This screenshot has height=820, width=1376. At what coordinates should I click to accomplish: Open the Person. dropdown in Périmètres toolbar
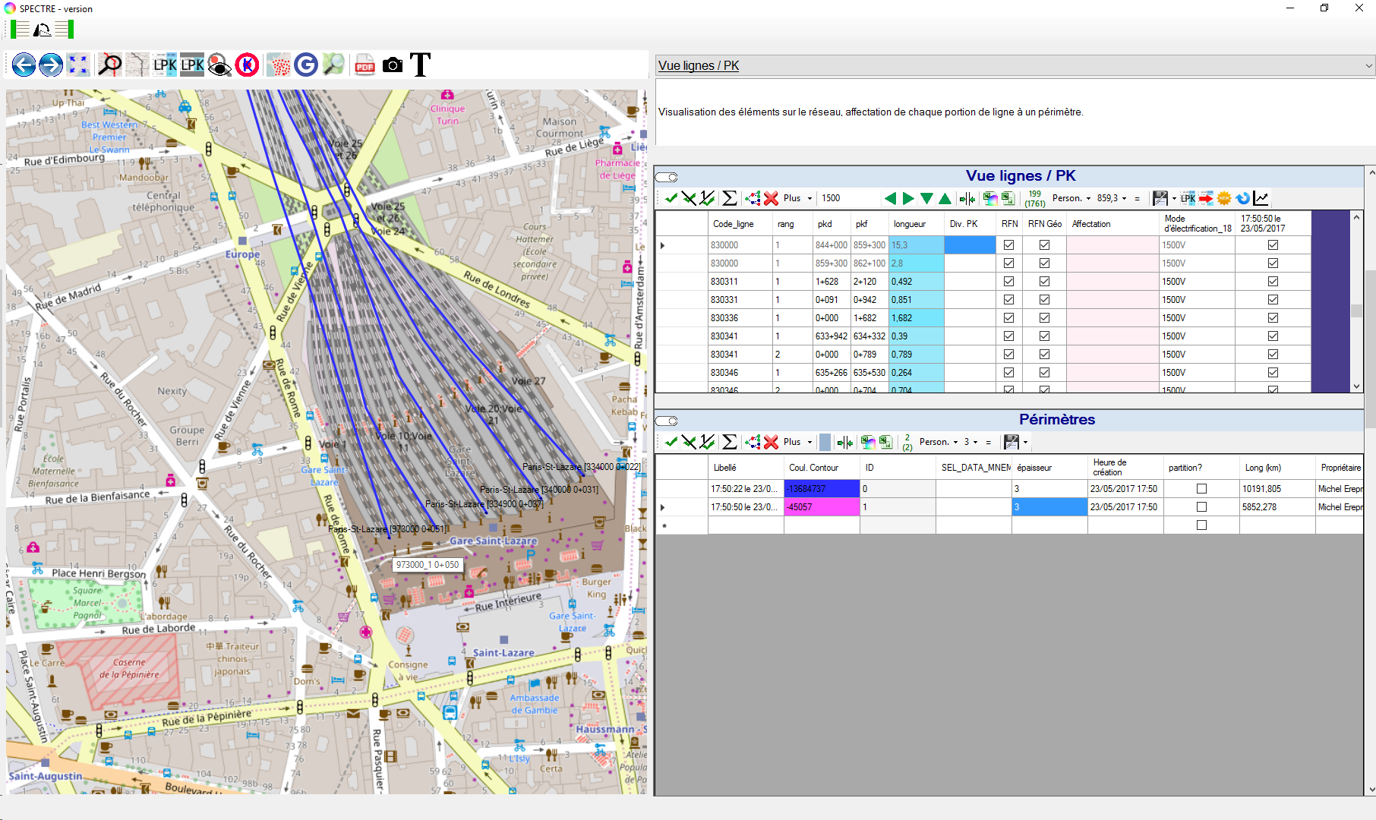coord(939,442)
